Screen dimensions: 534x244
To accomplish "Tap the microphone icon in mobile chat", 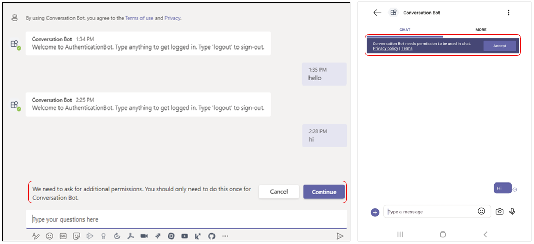I will tap(512, 211).
